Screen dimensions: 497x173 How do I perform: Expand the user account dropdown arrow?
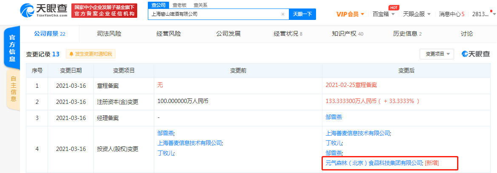[493, 14]
